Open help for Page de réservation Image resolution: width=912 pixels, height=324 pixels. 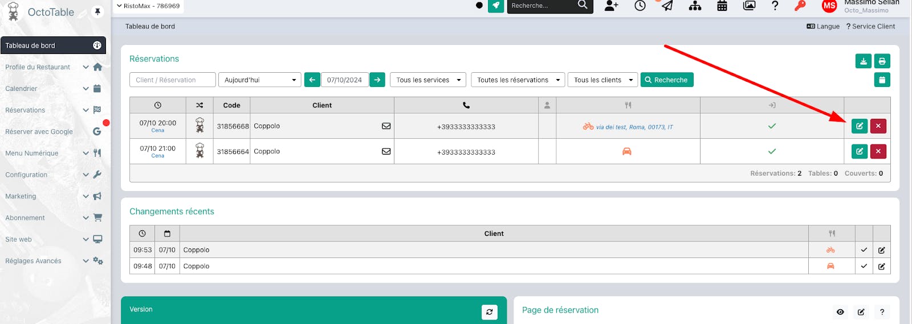click(x=882, y=312)
